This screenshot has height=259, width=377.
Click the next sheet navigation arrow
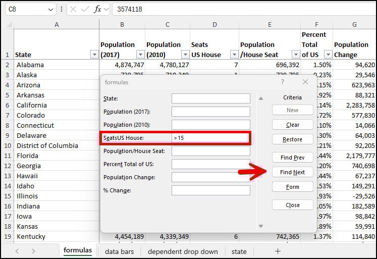pyautogui.click(x=33, y=251)
